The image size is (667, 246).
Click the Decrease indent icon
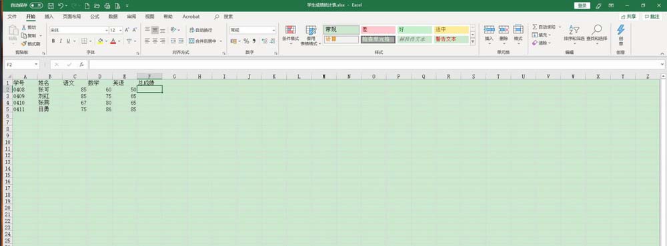[x=173, y=41]
